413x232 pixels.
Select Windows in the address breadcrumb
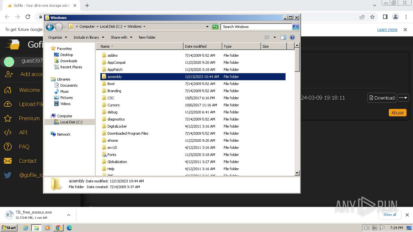pos(135,27)
